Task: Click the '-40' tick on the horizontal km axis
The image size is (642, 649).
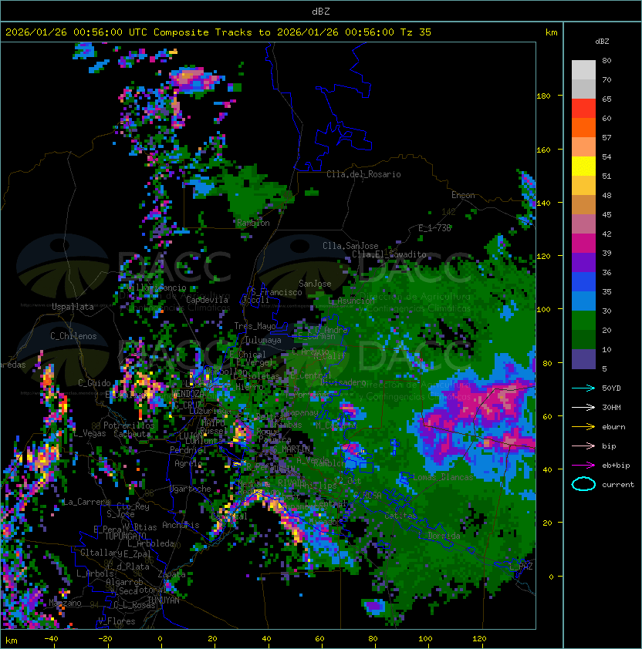Action: tap(51, 639)
